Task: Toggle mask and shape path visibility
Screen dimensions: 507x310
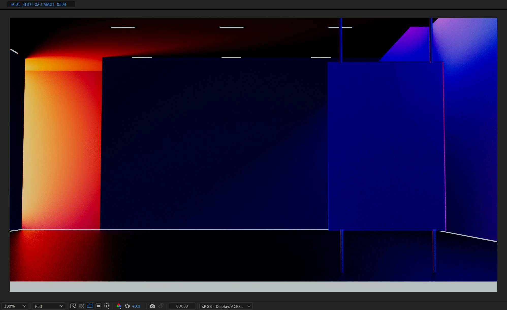Action: (90, 306)
